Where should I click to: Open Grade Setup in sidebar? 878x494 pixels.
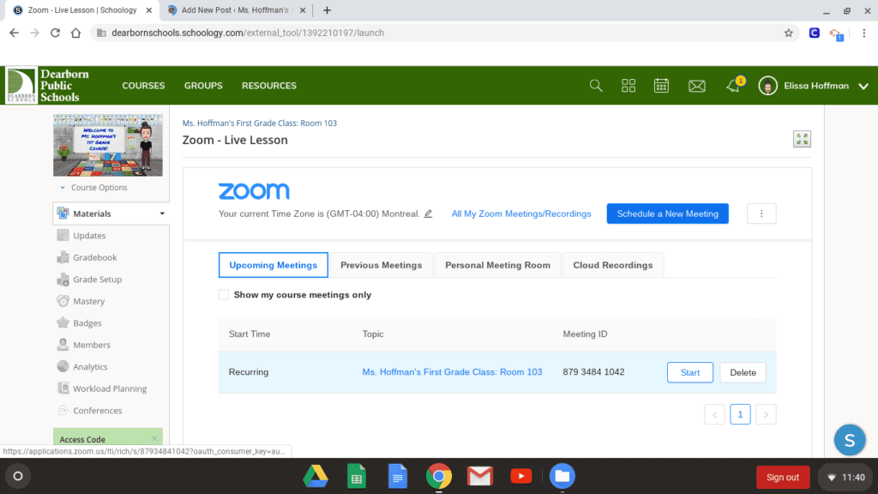pos(97,280)
